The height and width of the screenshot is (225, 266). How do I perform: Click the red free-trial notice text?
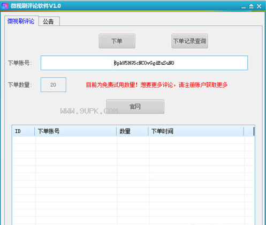(x=157, y=85)
